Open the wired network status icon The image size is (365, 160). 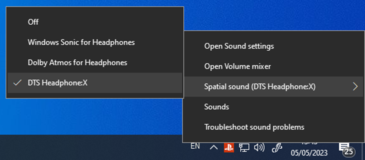pyautogui.click(x=244, y=147)
